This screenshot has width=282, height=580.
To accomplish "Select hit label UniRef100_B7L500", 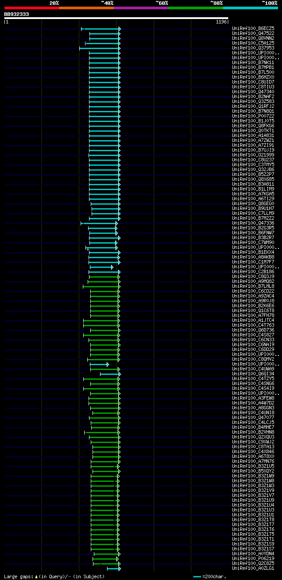I will (253, 72).
